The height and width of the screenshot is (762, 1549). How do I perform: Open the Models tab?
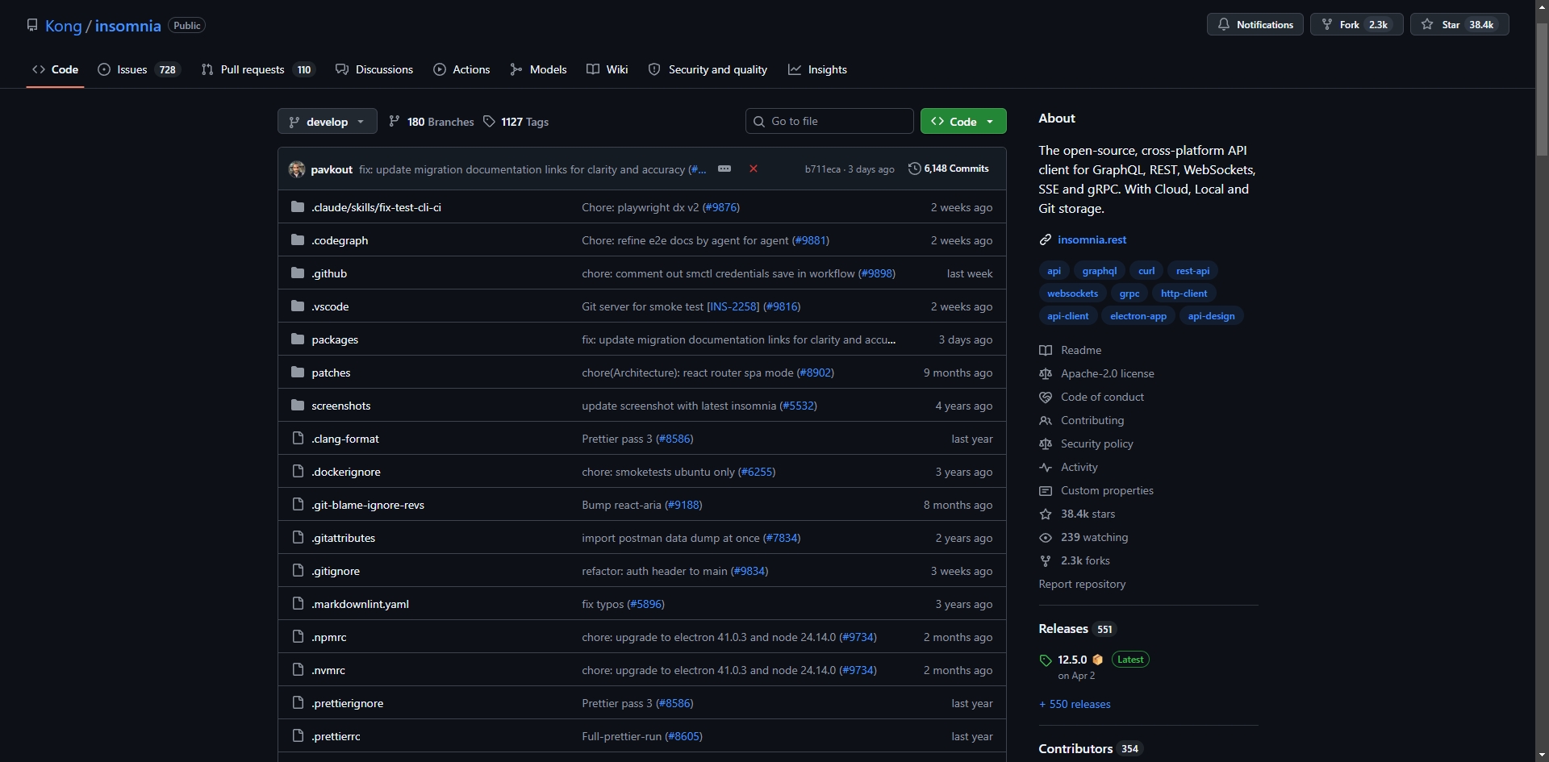(x=538, y=69)
